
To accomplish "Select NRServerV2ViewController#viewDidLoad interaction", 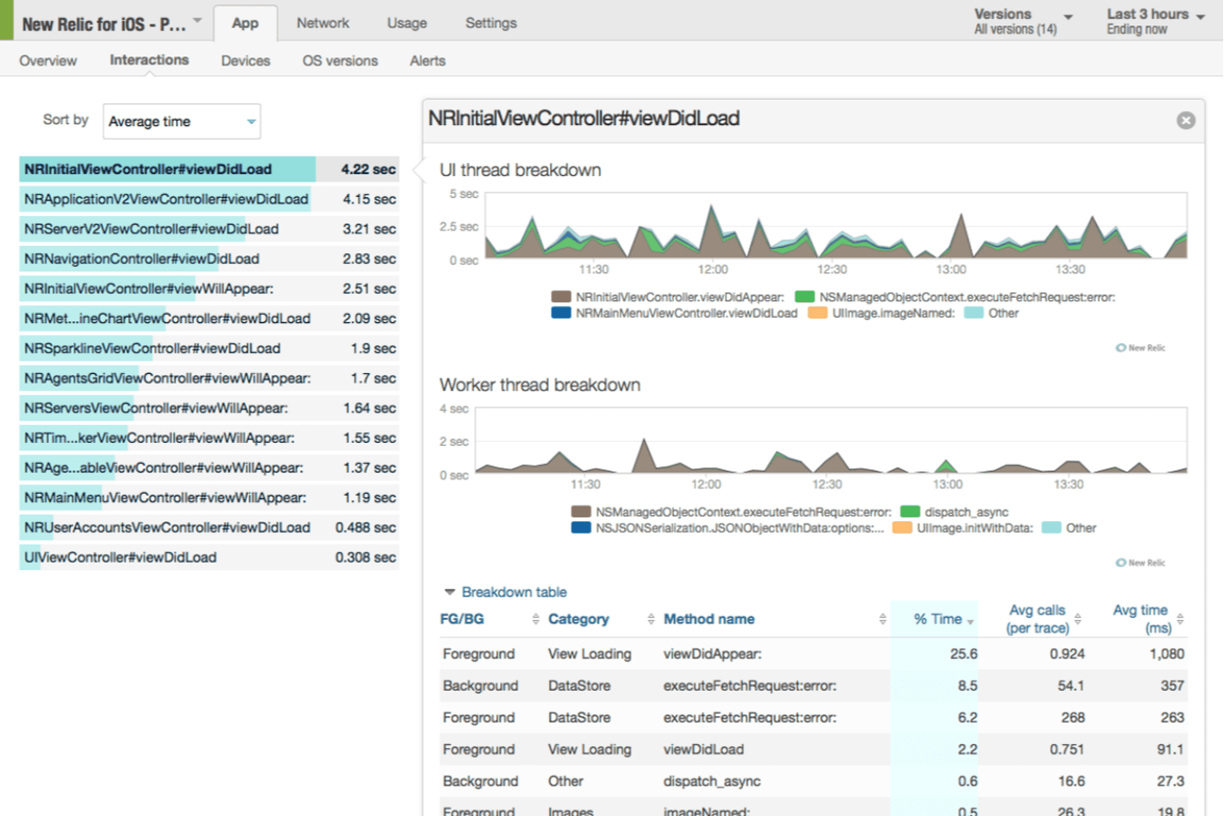I will pos(152,229).
